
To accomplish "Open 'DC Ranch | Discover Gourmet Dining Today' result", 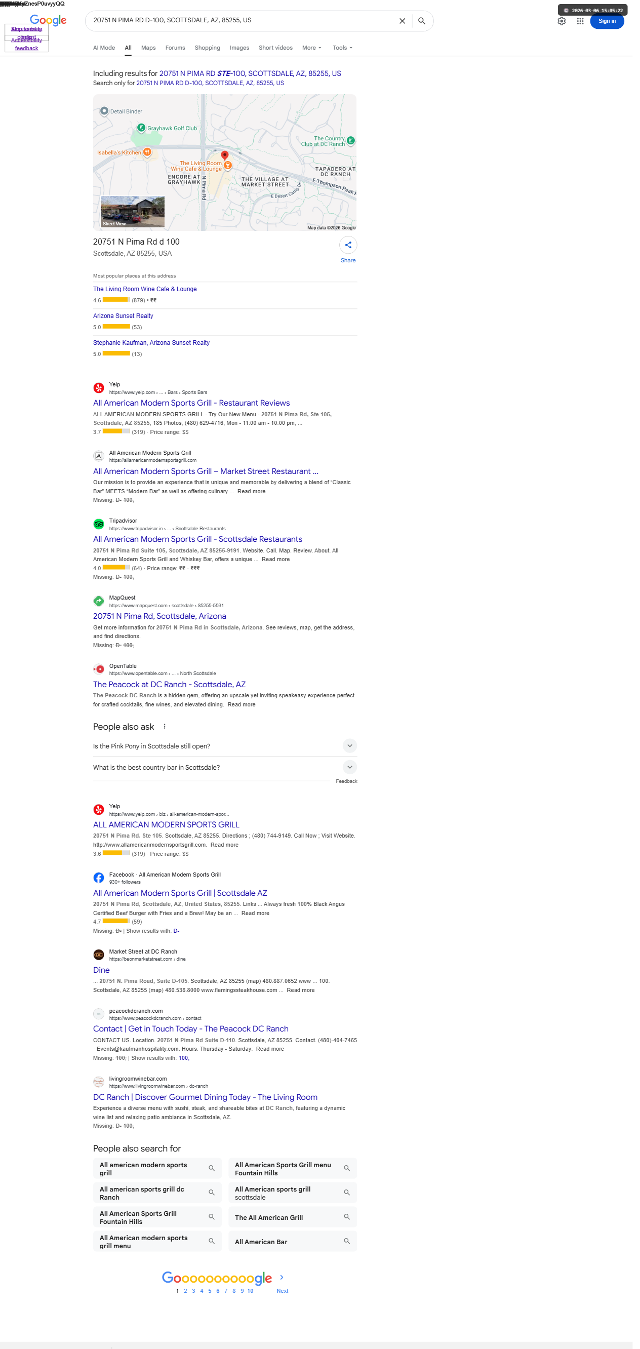I will click(208, 1109).
